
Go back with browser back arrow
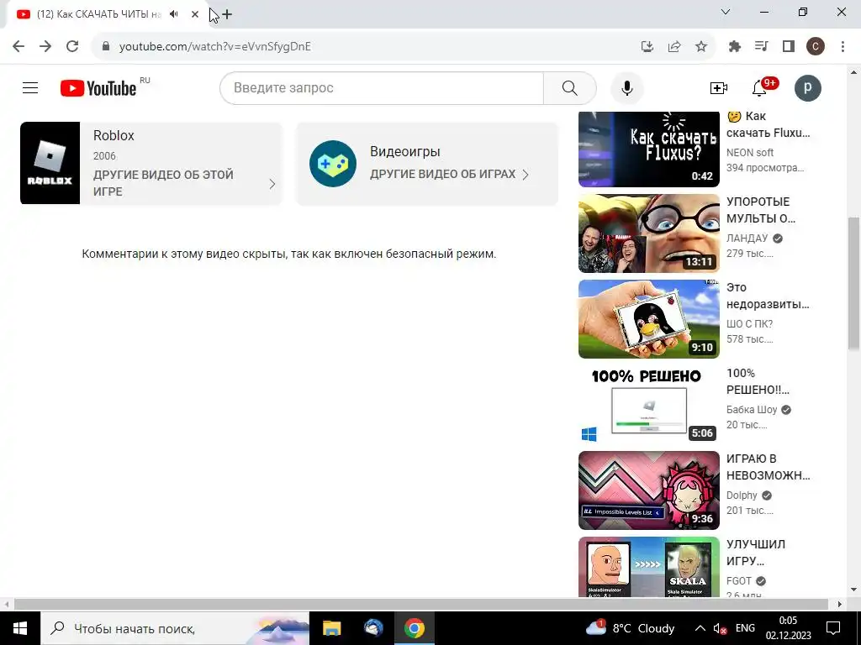point(18,46)
